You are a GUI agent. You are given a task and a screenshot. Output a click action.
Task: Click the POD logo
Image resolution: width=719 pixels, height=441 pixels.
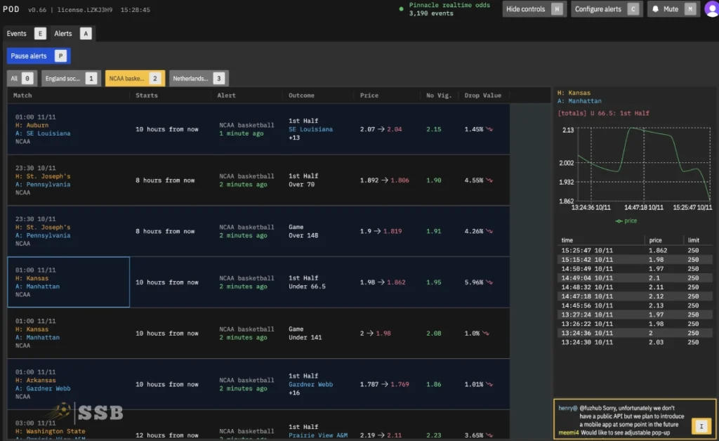[11, 9]
